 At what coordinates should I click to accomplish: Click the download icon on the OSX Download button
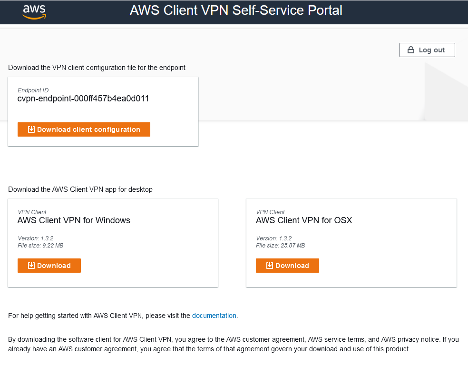coord(270,266)
